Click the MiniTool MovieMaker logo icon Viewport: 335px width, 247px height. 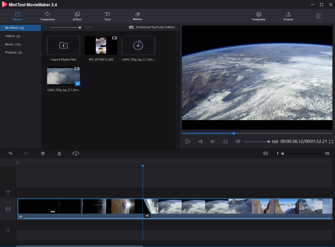tap(4, 4)
